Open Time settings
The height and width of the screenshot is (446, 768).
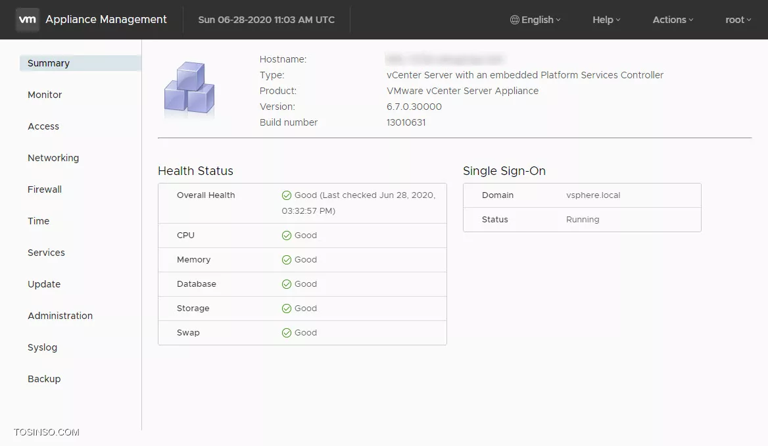[38, 221]
